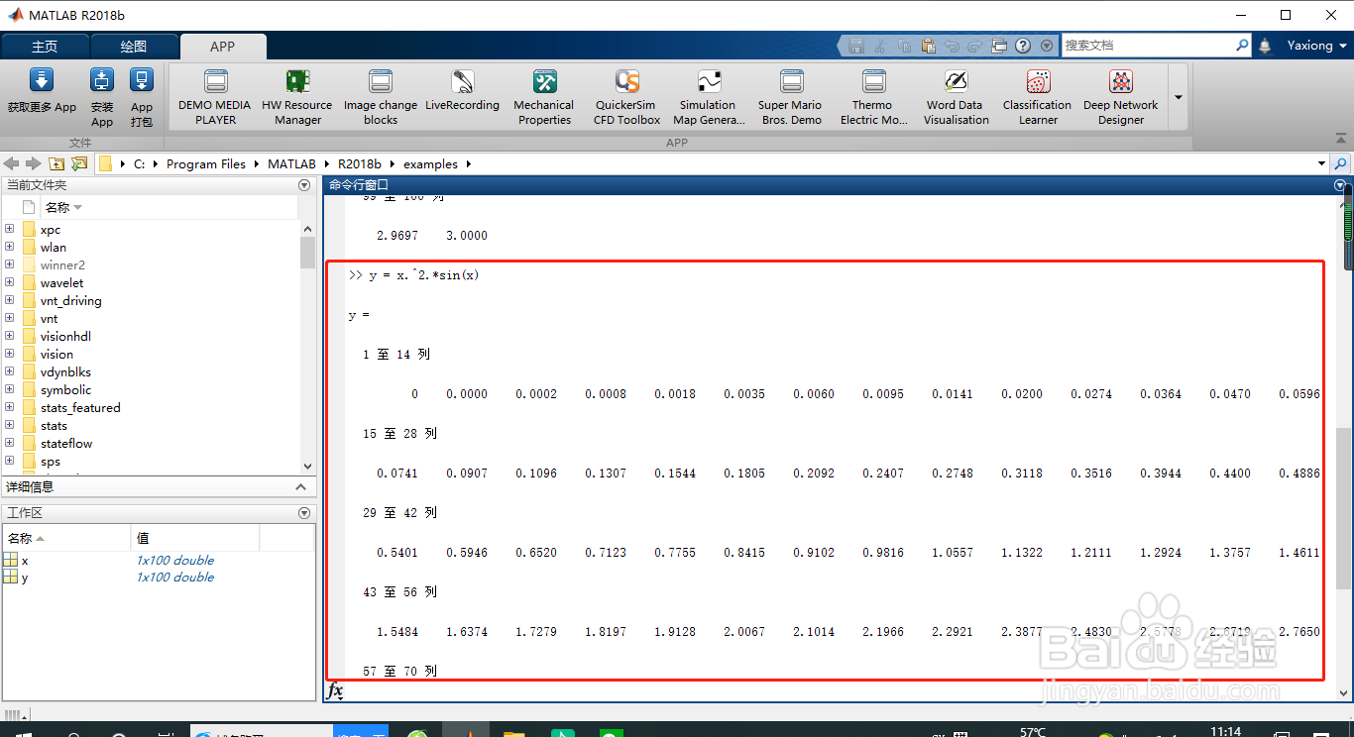Open Get More Apps (获取更多 App)
Viewport: 1354px width, 737px height.
42,92
